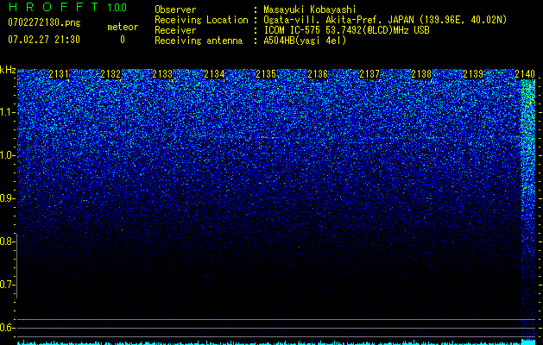Click the 2136 time marker
This screenshot has width=543, height=345.
[x=318, y=74]
